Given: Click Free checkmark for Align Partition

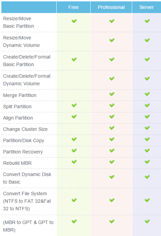Looking at the screenshot, I should tap(74, 117).
